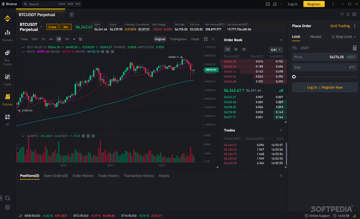Select the 15m chart interval
Screen dimensions: 360x219
[35, 39]
